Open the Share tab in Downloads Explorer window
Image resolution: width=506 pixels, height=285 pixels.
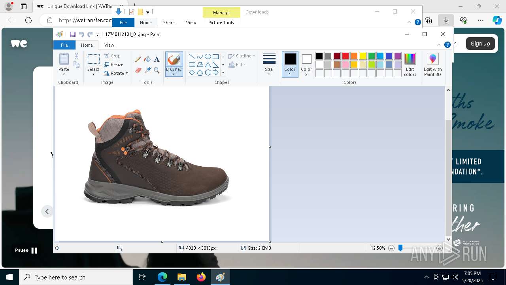(x=169, y=23)
